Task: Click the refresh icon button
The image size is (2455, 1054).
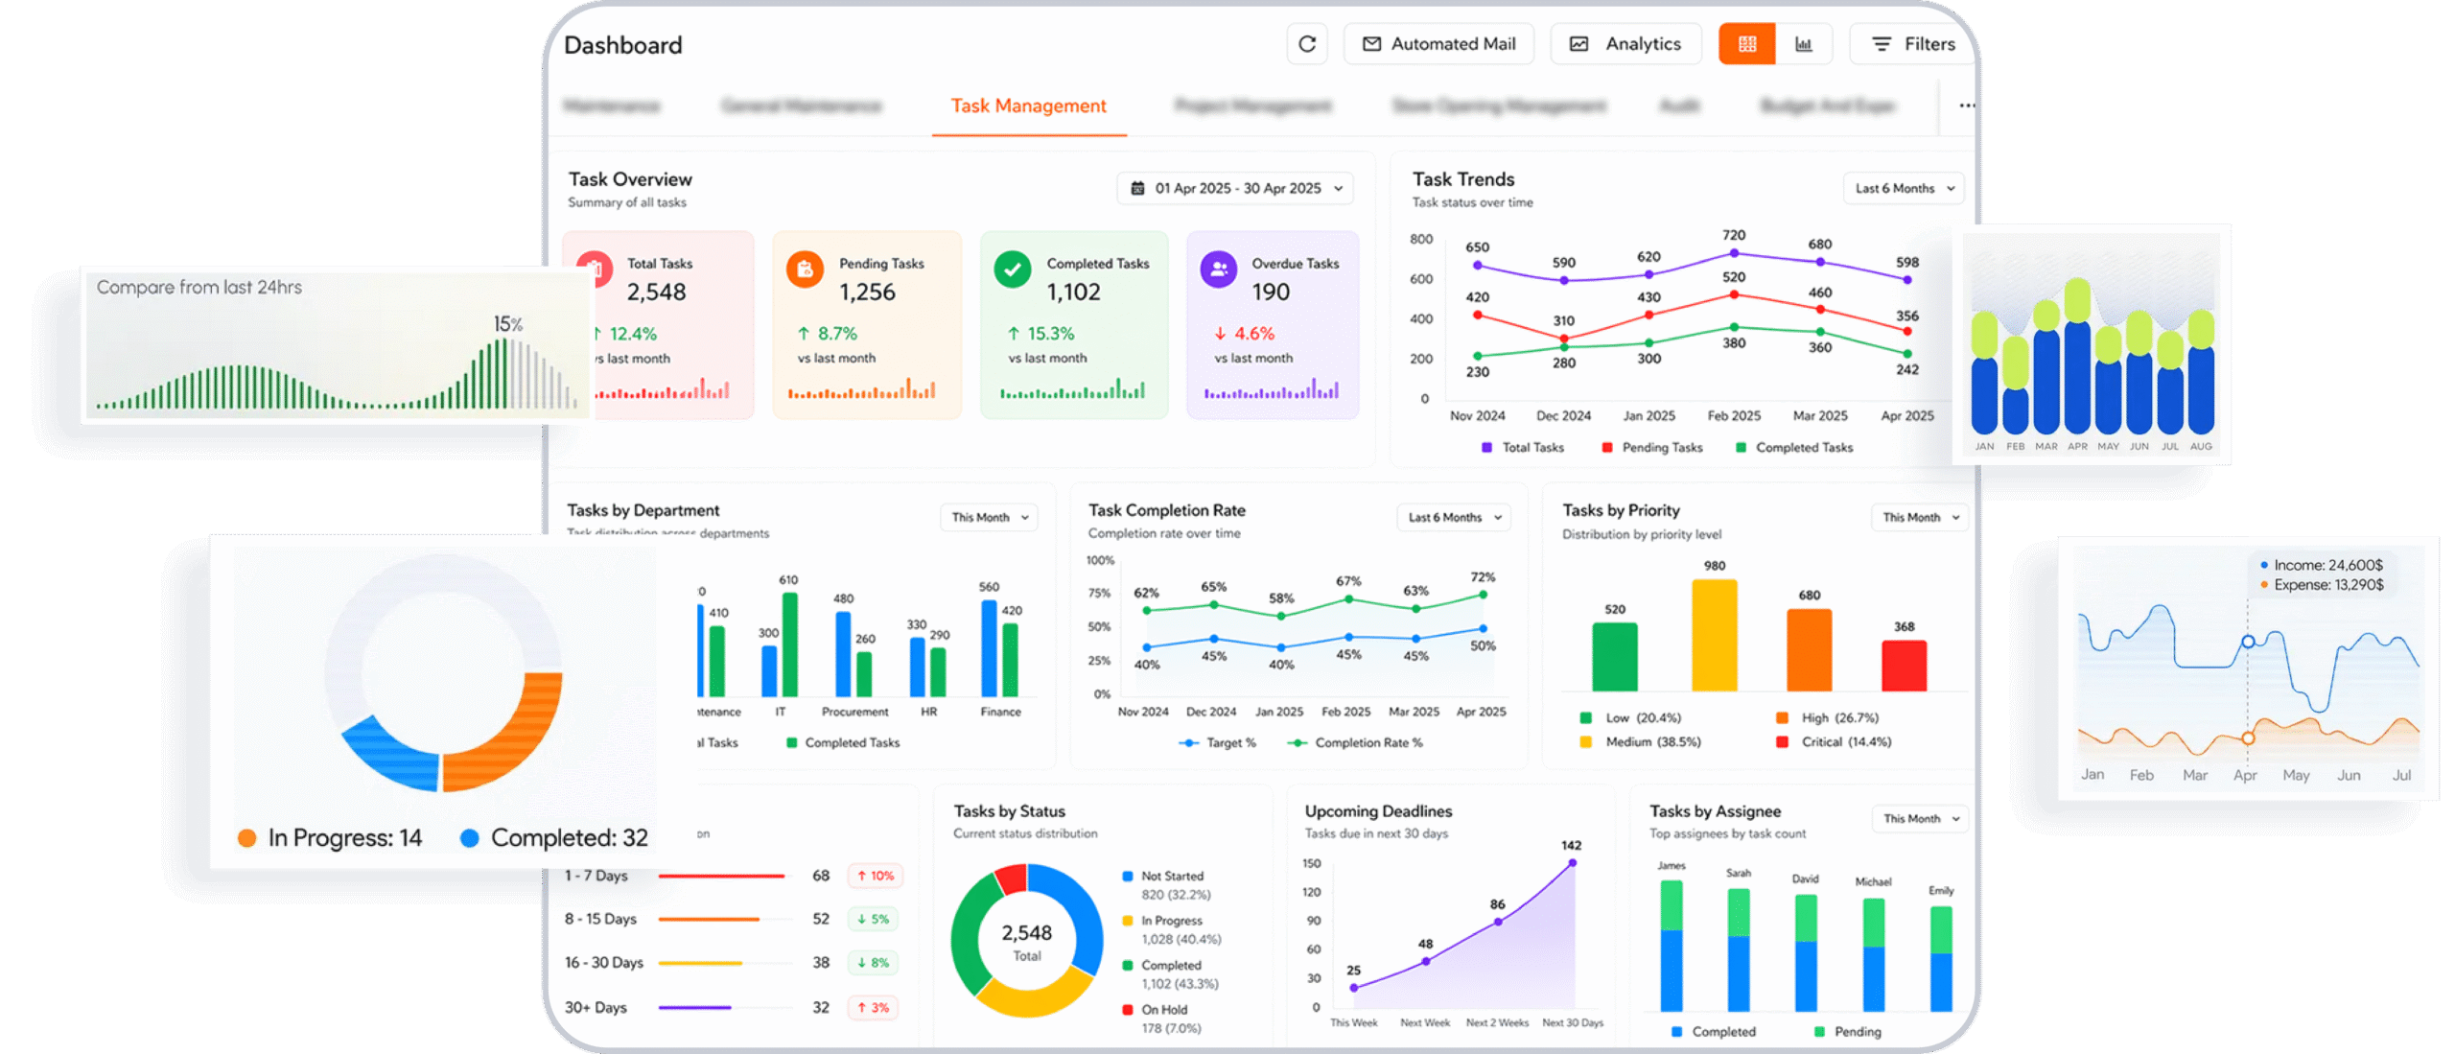Action: click(x=1306, y=44)
